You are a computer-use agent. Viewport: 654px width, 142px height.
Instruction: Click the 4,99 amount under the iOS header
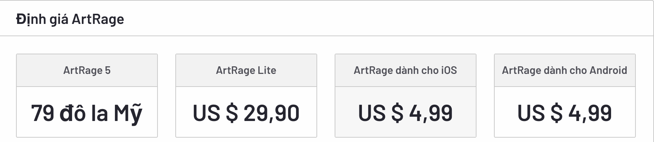click(431, 113)
